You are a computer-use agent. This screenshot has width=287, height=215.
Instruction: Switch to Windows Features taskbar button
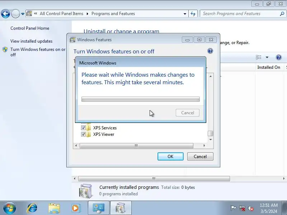[x=121, y=208]
